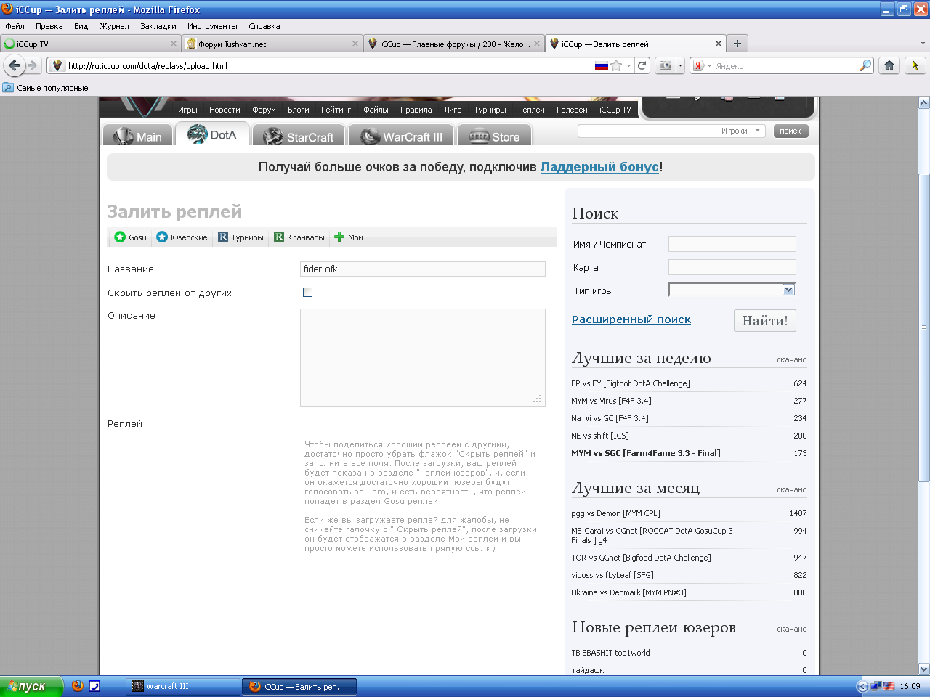Click the Юзерские star icon

162,237
